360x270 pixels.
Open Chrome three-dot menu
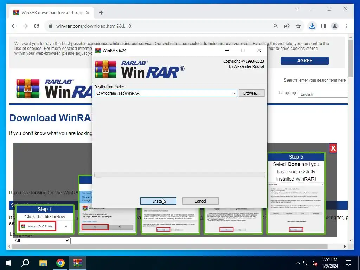[x=346, y=26]
